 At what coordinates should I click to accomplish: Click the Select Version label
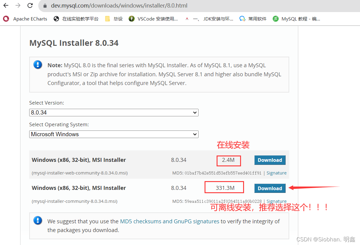[47, 103]
